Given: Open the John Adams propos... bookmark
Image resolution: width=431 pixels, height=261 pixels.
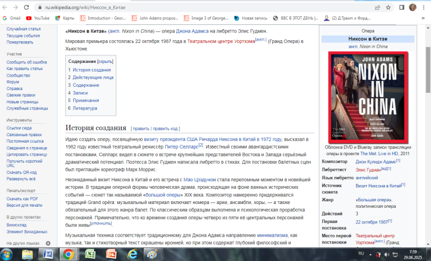Looking at the screenshot, I should pyautogui.click(x=155, y=18).
